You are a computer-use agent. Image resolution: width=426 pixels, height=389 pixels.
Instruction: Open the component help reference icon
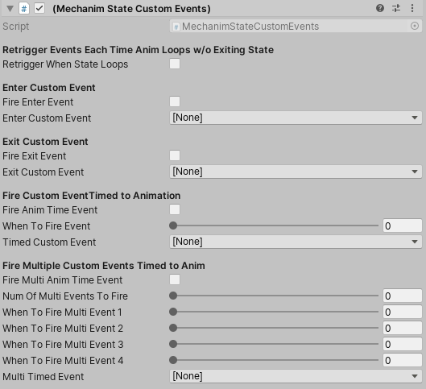pyautogui.click(x=380, y=8)
